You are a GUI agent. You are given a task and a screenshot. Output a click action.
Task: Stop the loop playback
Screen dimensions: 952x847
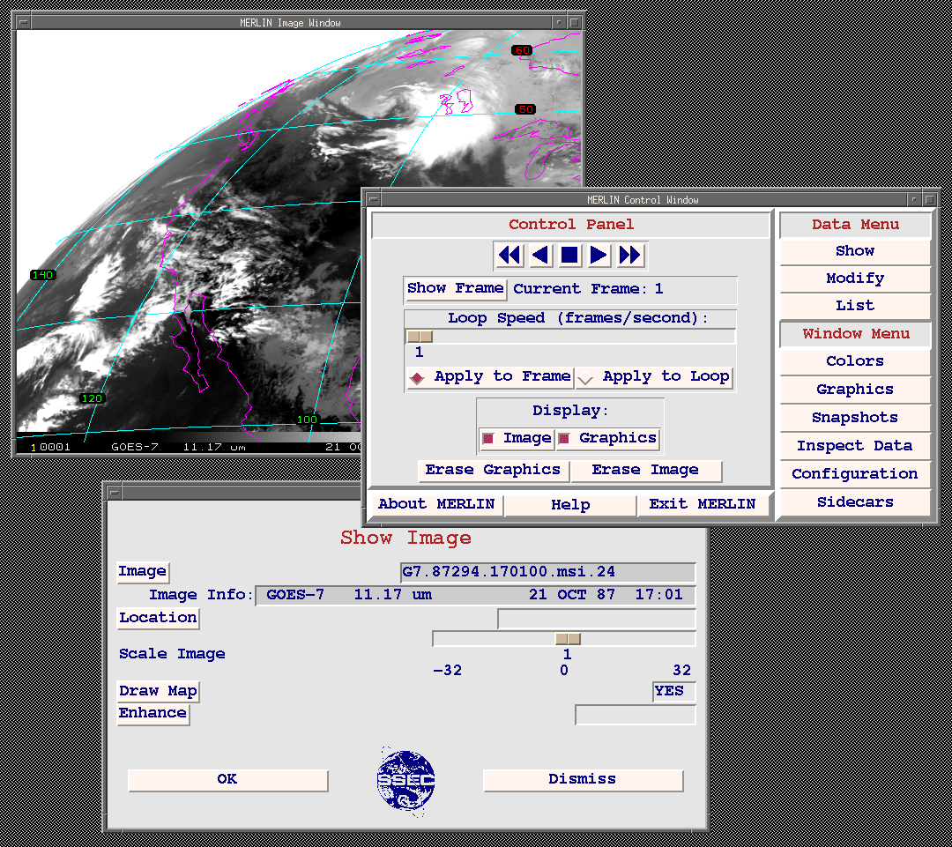[x=569, y=255]
